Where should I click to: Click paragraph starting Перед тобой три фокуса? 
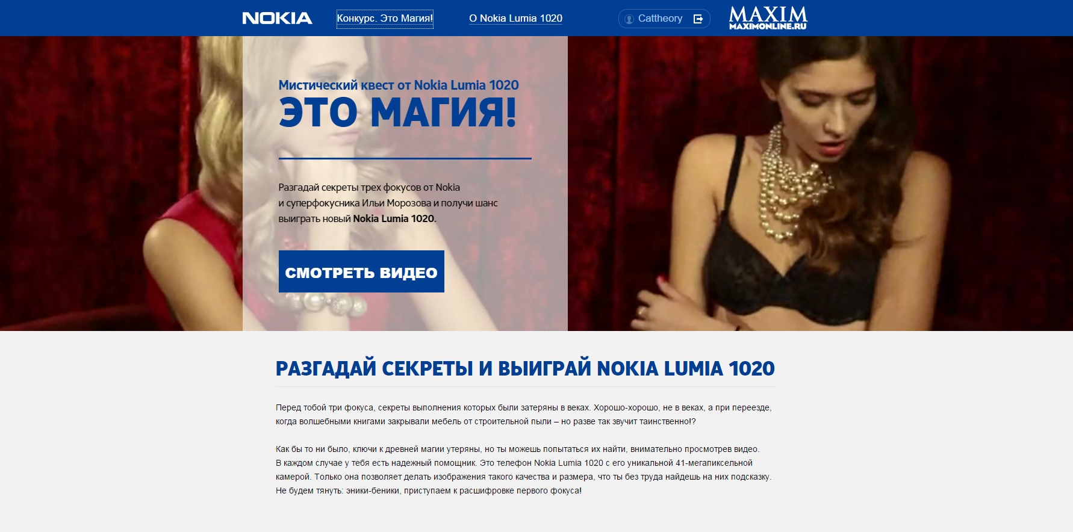click(x=524, y=415)
